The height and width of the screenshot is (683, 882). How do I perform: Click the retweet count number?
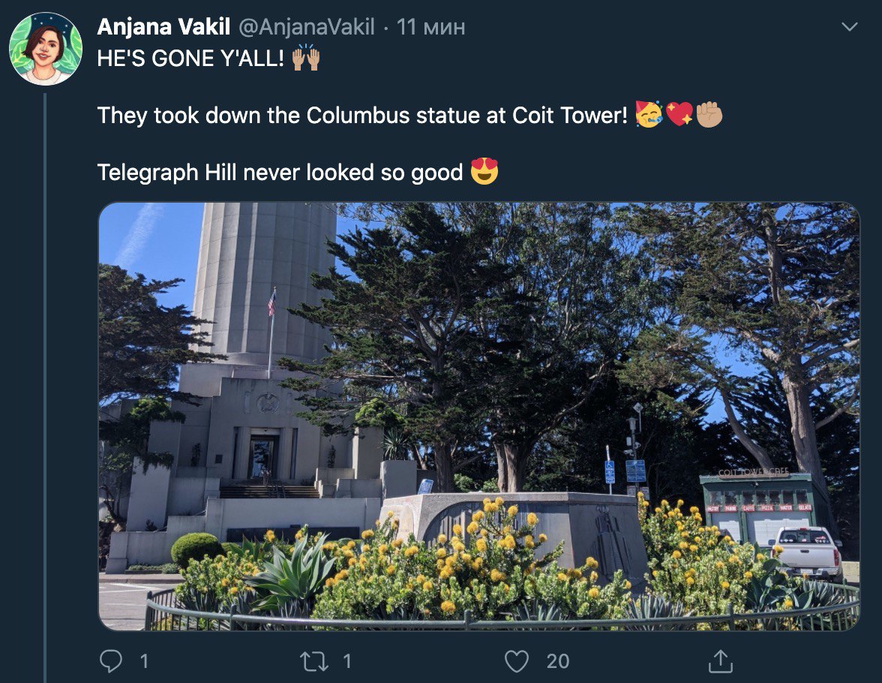coord(347,661)
